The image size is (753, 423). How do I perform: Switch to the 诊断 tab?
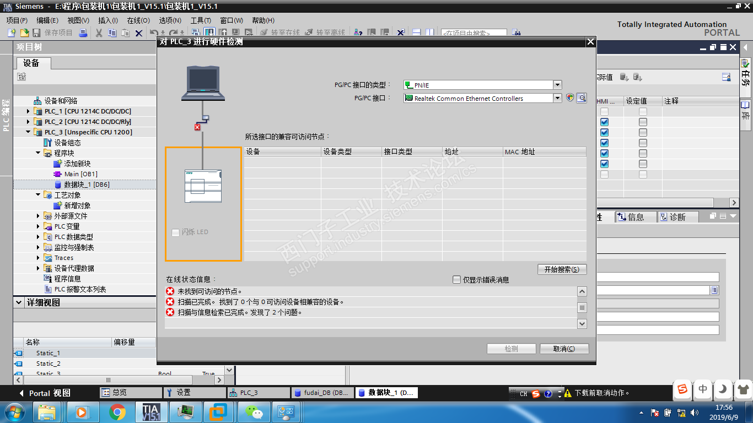pyautogui.click(x=677, y=217)
